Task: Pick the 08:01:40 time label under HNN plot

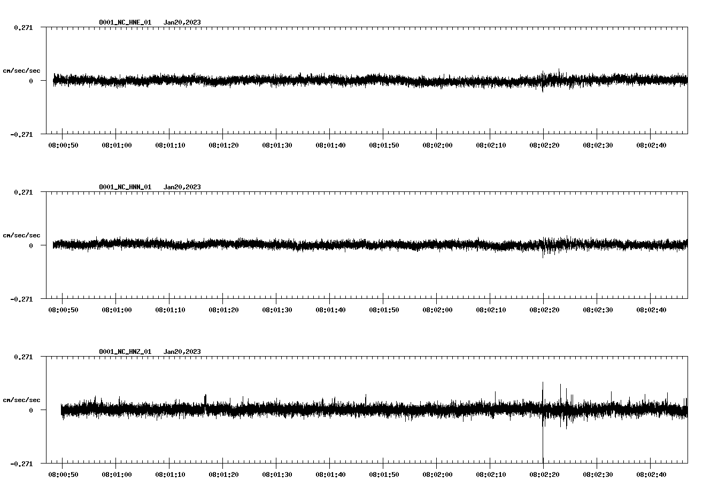Action: 330,310
